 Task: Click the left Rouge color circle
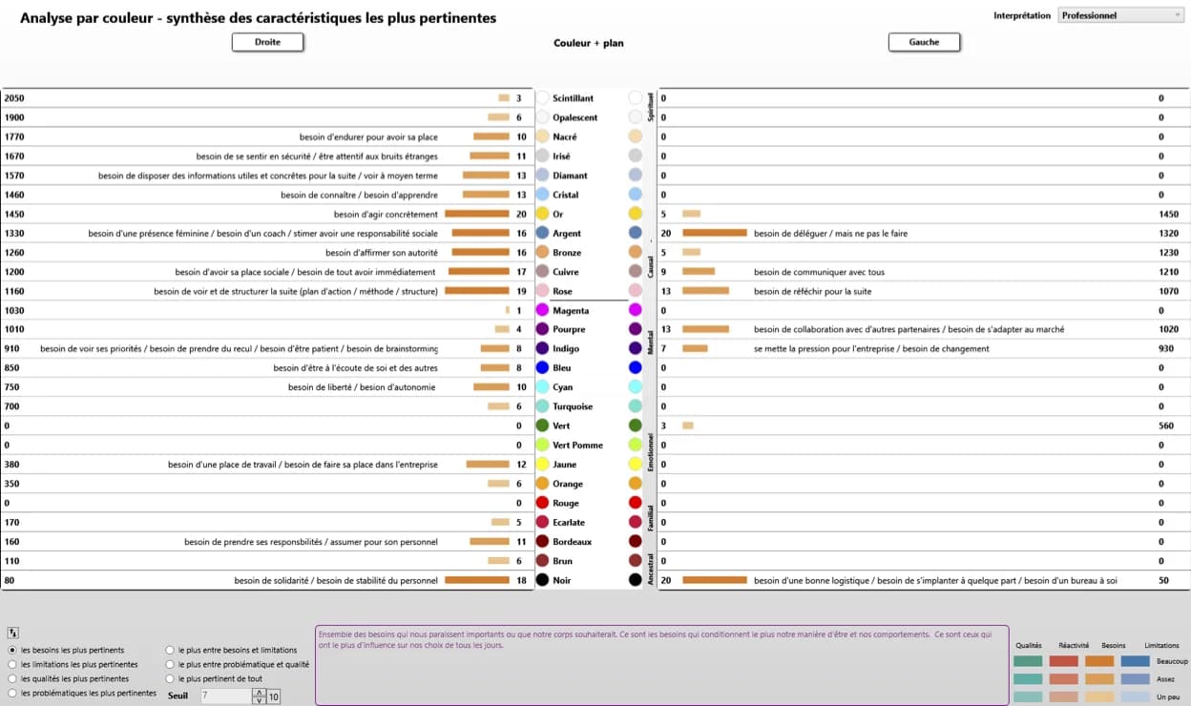tap(542, 503)
